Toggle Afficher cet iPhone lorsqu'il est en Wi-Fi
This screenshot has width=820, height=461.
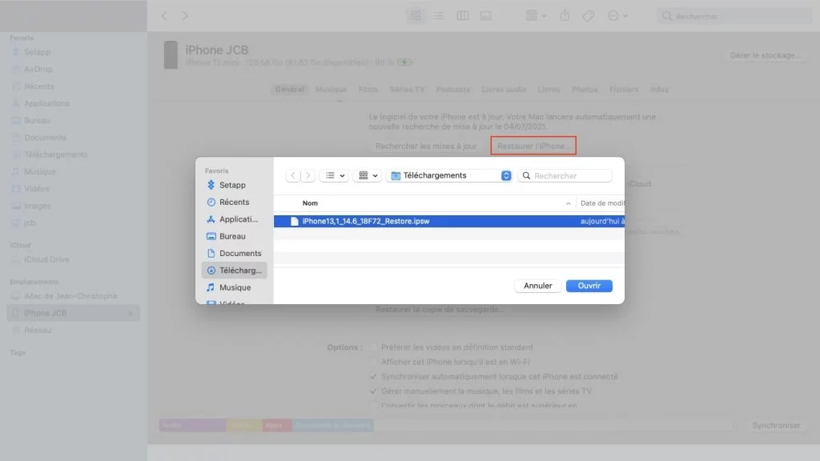pos(373,362)
